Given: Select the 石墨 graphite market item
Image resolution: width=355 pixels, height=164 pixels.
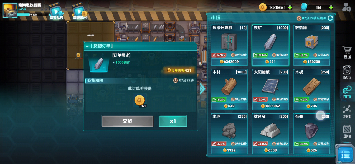Looking at the screenshot, I should 312,134.
